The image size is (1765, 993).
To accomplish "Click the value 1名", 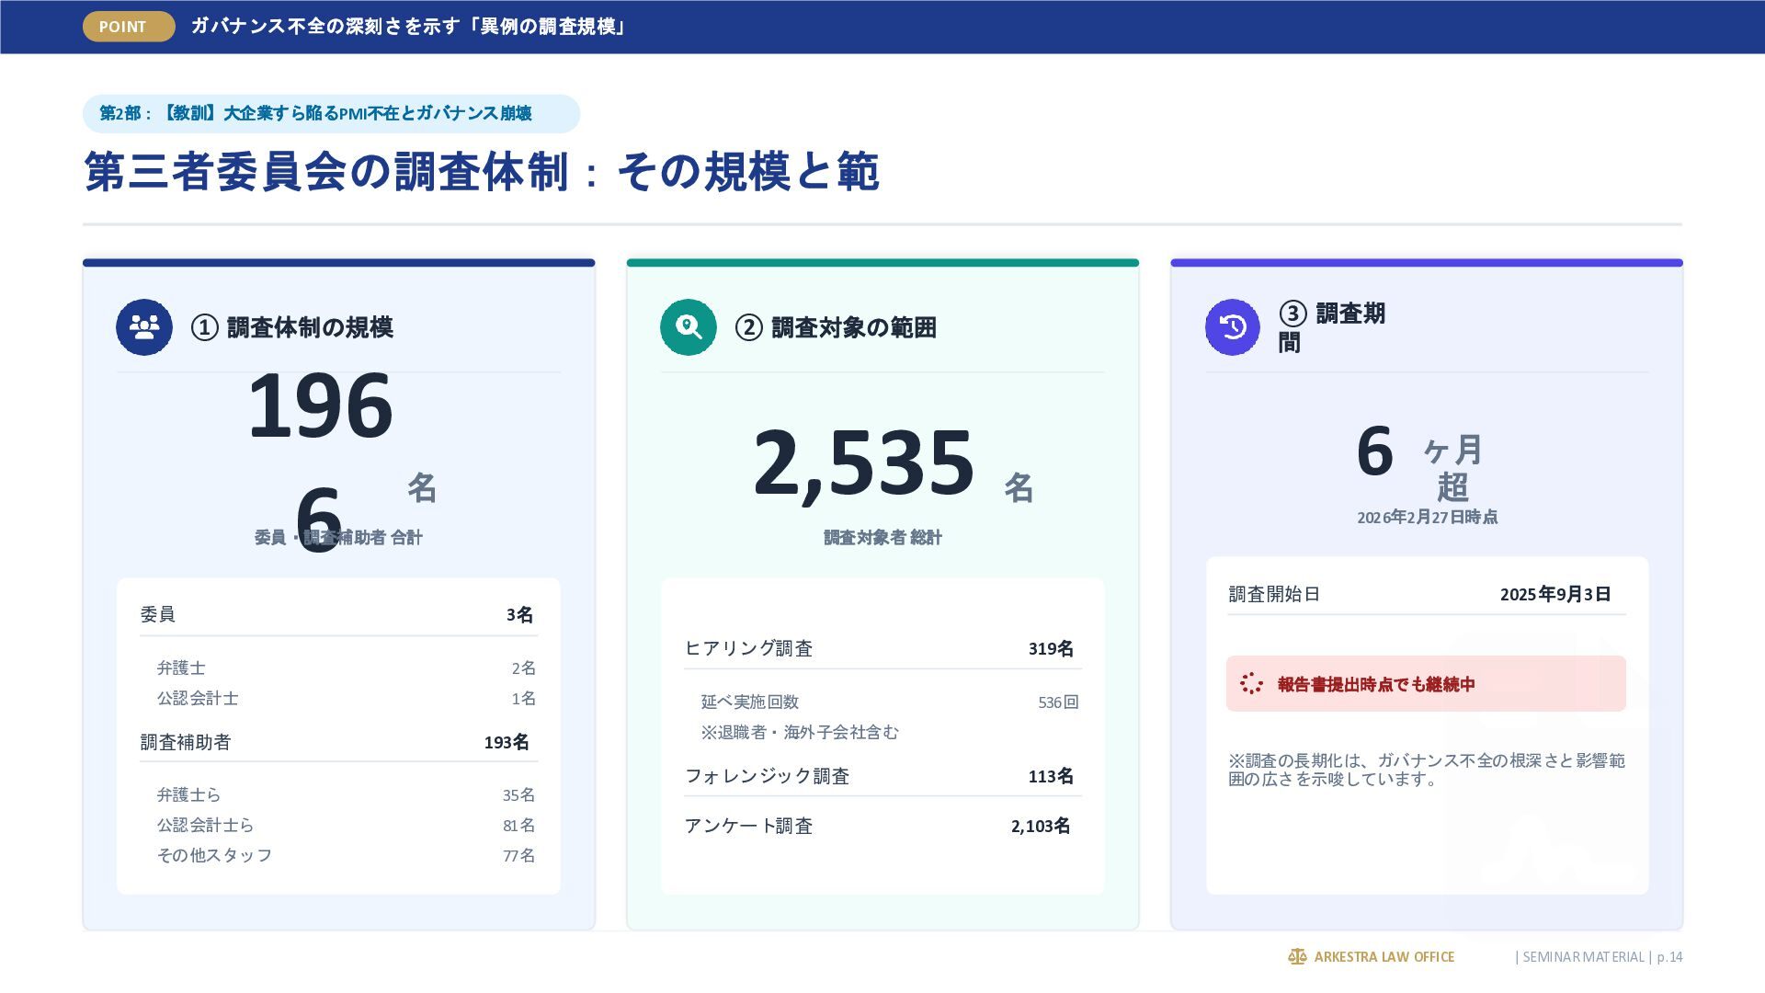I will point(524,699).
